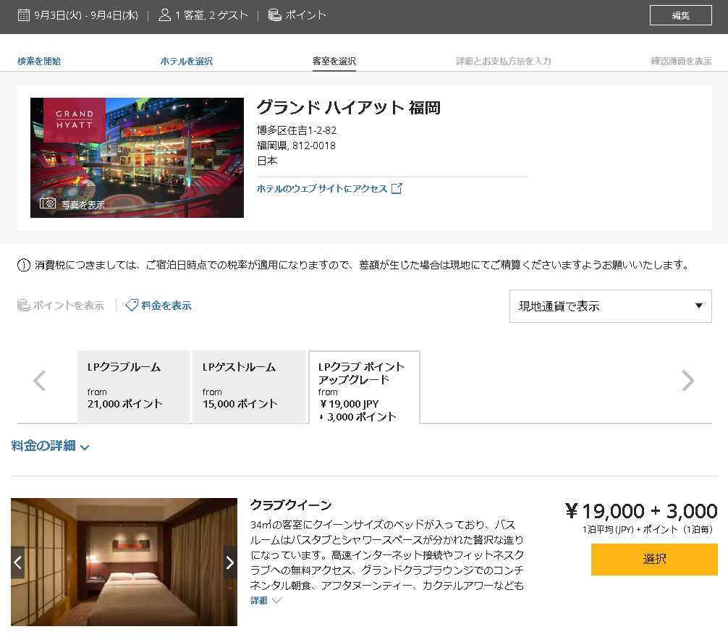The width and height of the screenshot is (728, 637).
Task: Click previous room photo arrow
Action: (17, 562)
